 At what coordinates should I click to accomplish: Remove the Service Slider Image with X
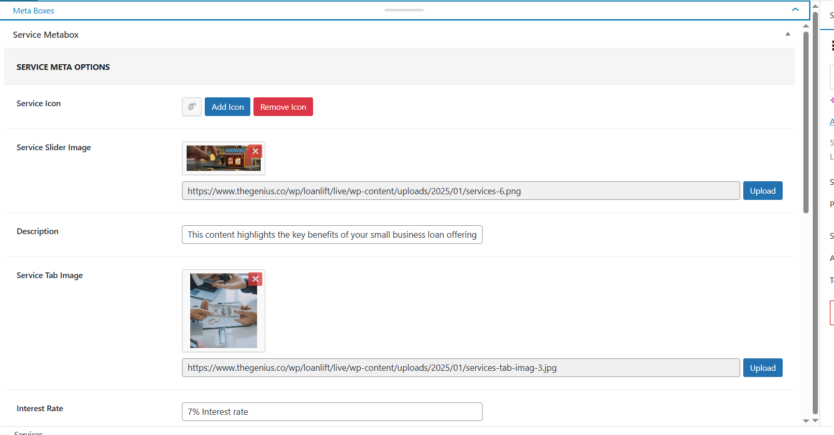pyautogui.click(x=255, y=151)
